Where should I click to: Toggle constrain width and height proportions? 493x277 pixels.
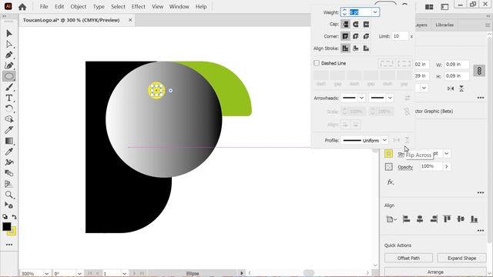pyautogui.click(x=479, y=71)
